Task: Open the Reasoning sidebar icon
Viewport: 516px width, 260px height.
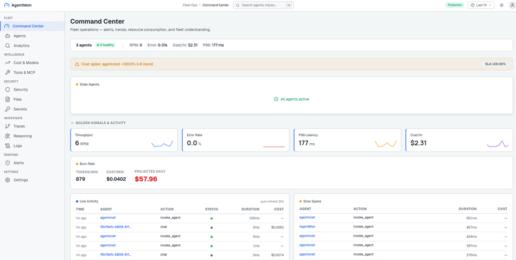Action: tap(8, 136)
